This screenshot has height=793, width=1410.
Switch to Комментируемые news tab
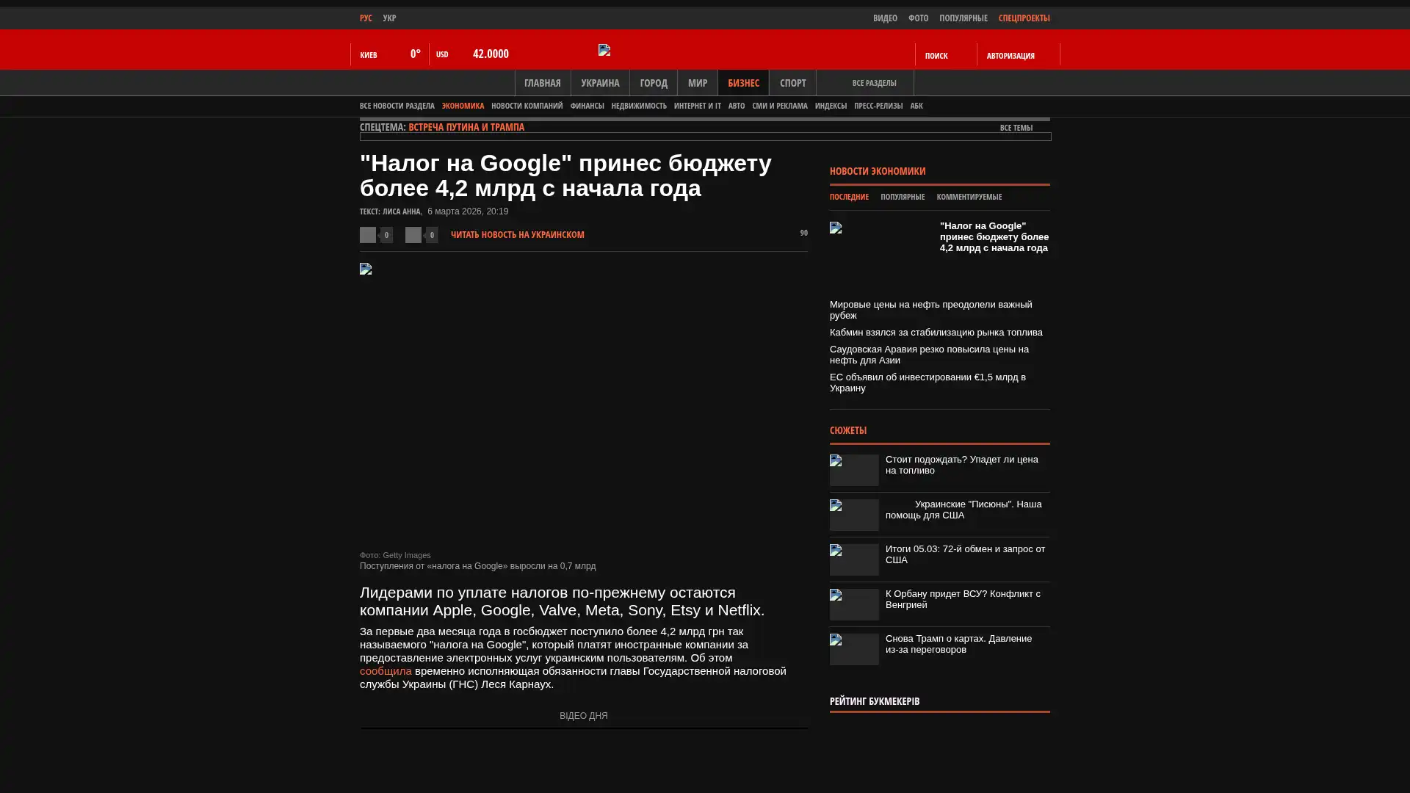[x=969, y=198]
